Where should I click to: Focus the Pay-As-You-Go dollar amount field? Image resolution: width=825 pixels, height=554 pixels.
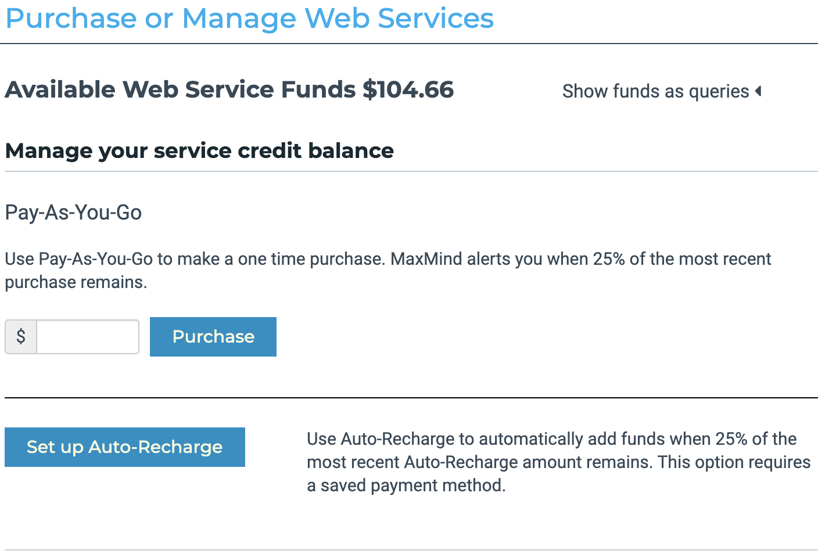pyautogui.click(x=88, y=337)
